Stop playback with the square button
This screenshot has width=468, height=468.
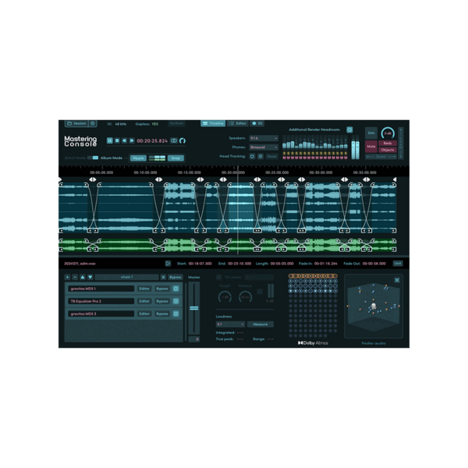(117, 140)
